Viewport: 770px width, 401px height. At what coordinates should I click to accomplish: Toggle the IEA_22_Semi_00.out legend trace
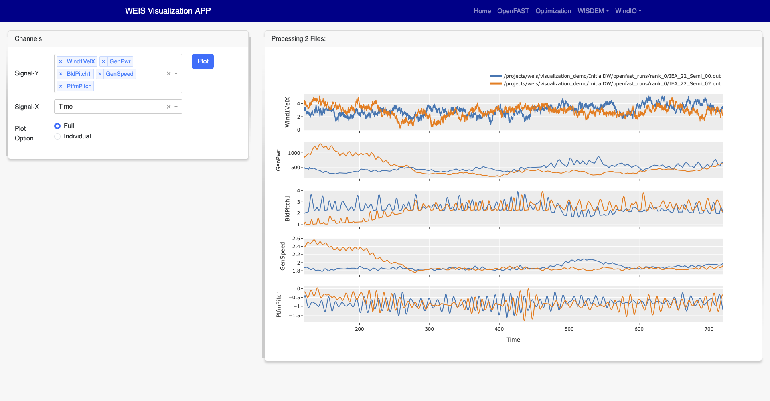coord(605,76)
